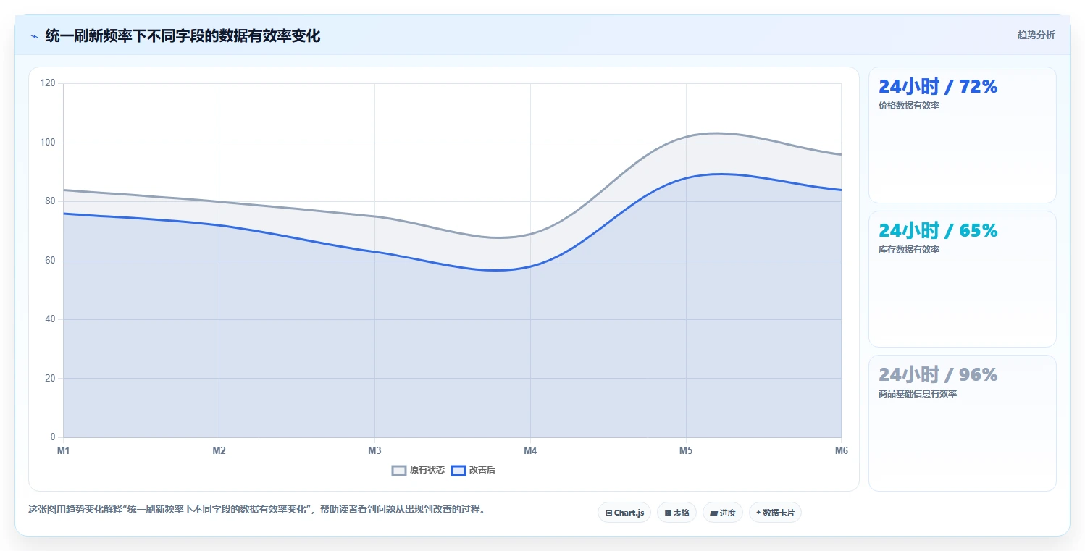Click the M6 x-axis label
Image resolution: width=1085 pixels, height=551 pixels.
[x=841, y=451]
